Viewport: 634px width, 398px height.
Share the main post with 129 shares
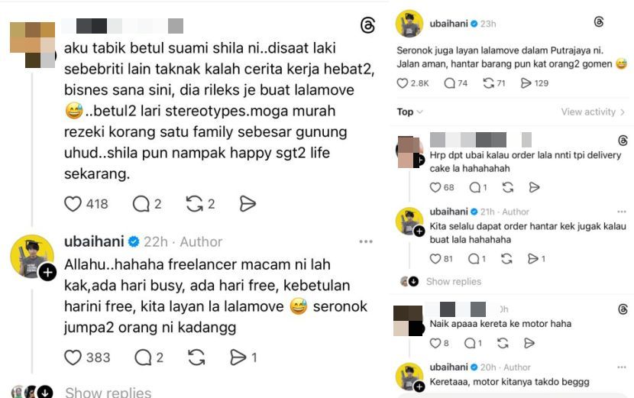click(526, 83)
